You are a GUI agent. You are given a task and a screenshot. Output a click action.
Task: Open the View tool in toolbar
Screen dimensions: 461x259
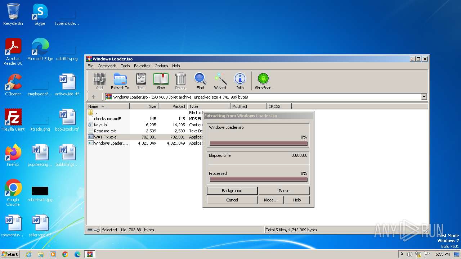pos(161,81)
